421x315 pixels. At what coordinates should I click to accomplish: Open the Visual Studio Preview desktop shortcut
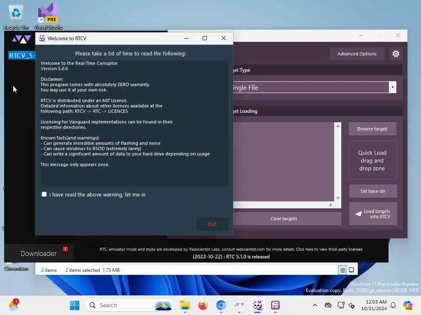tap(48, 17)
